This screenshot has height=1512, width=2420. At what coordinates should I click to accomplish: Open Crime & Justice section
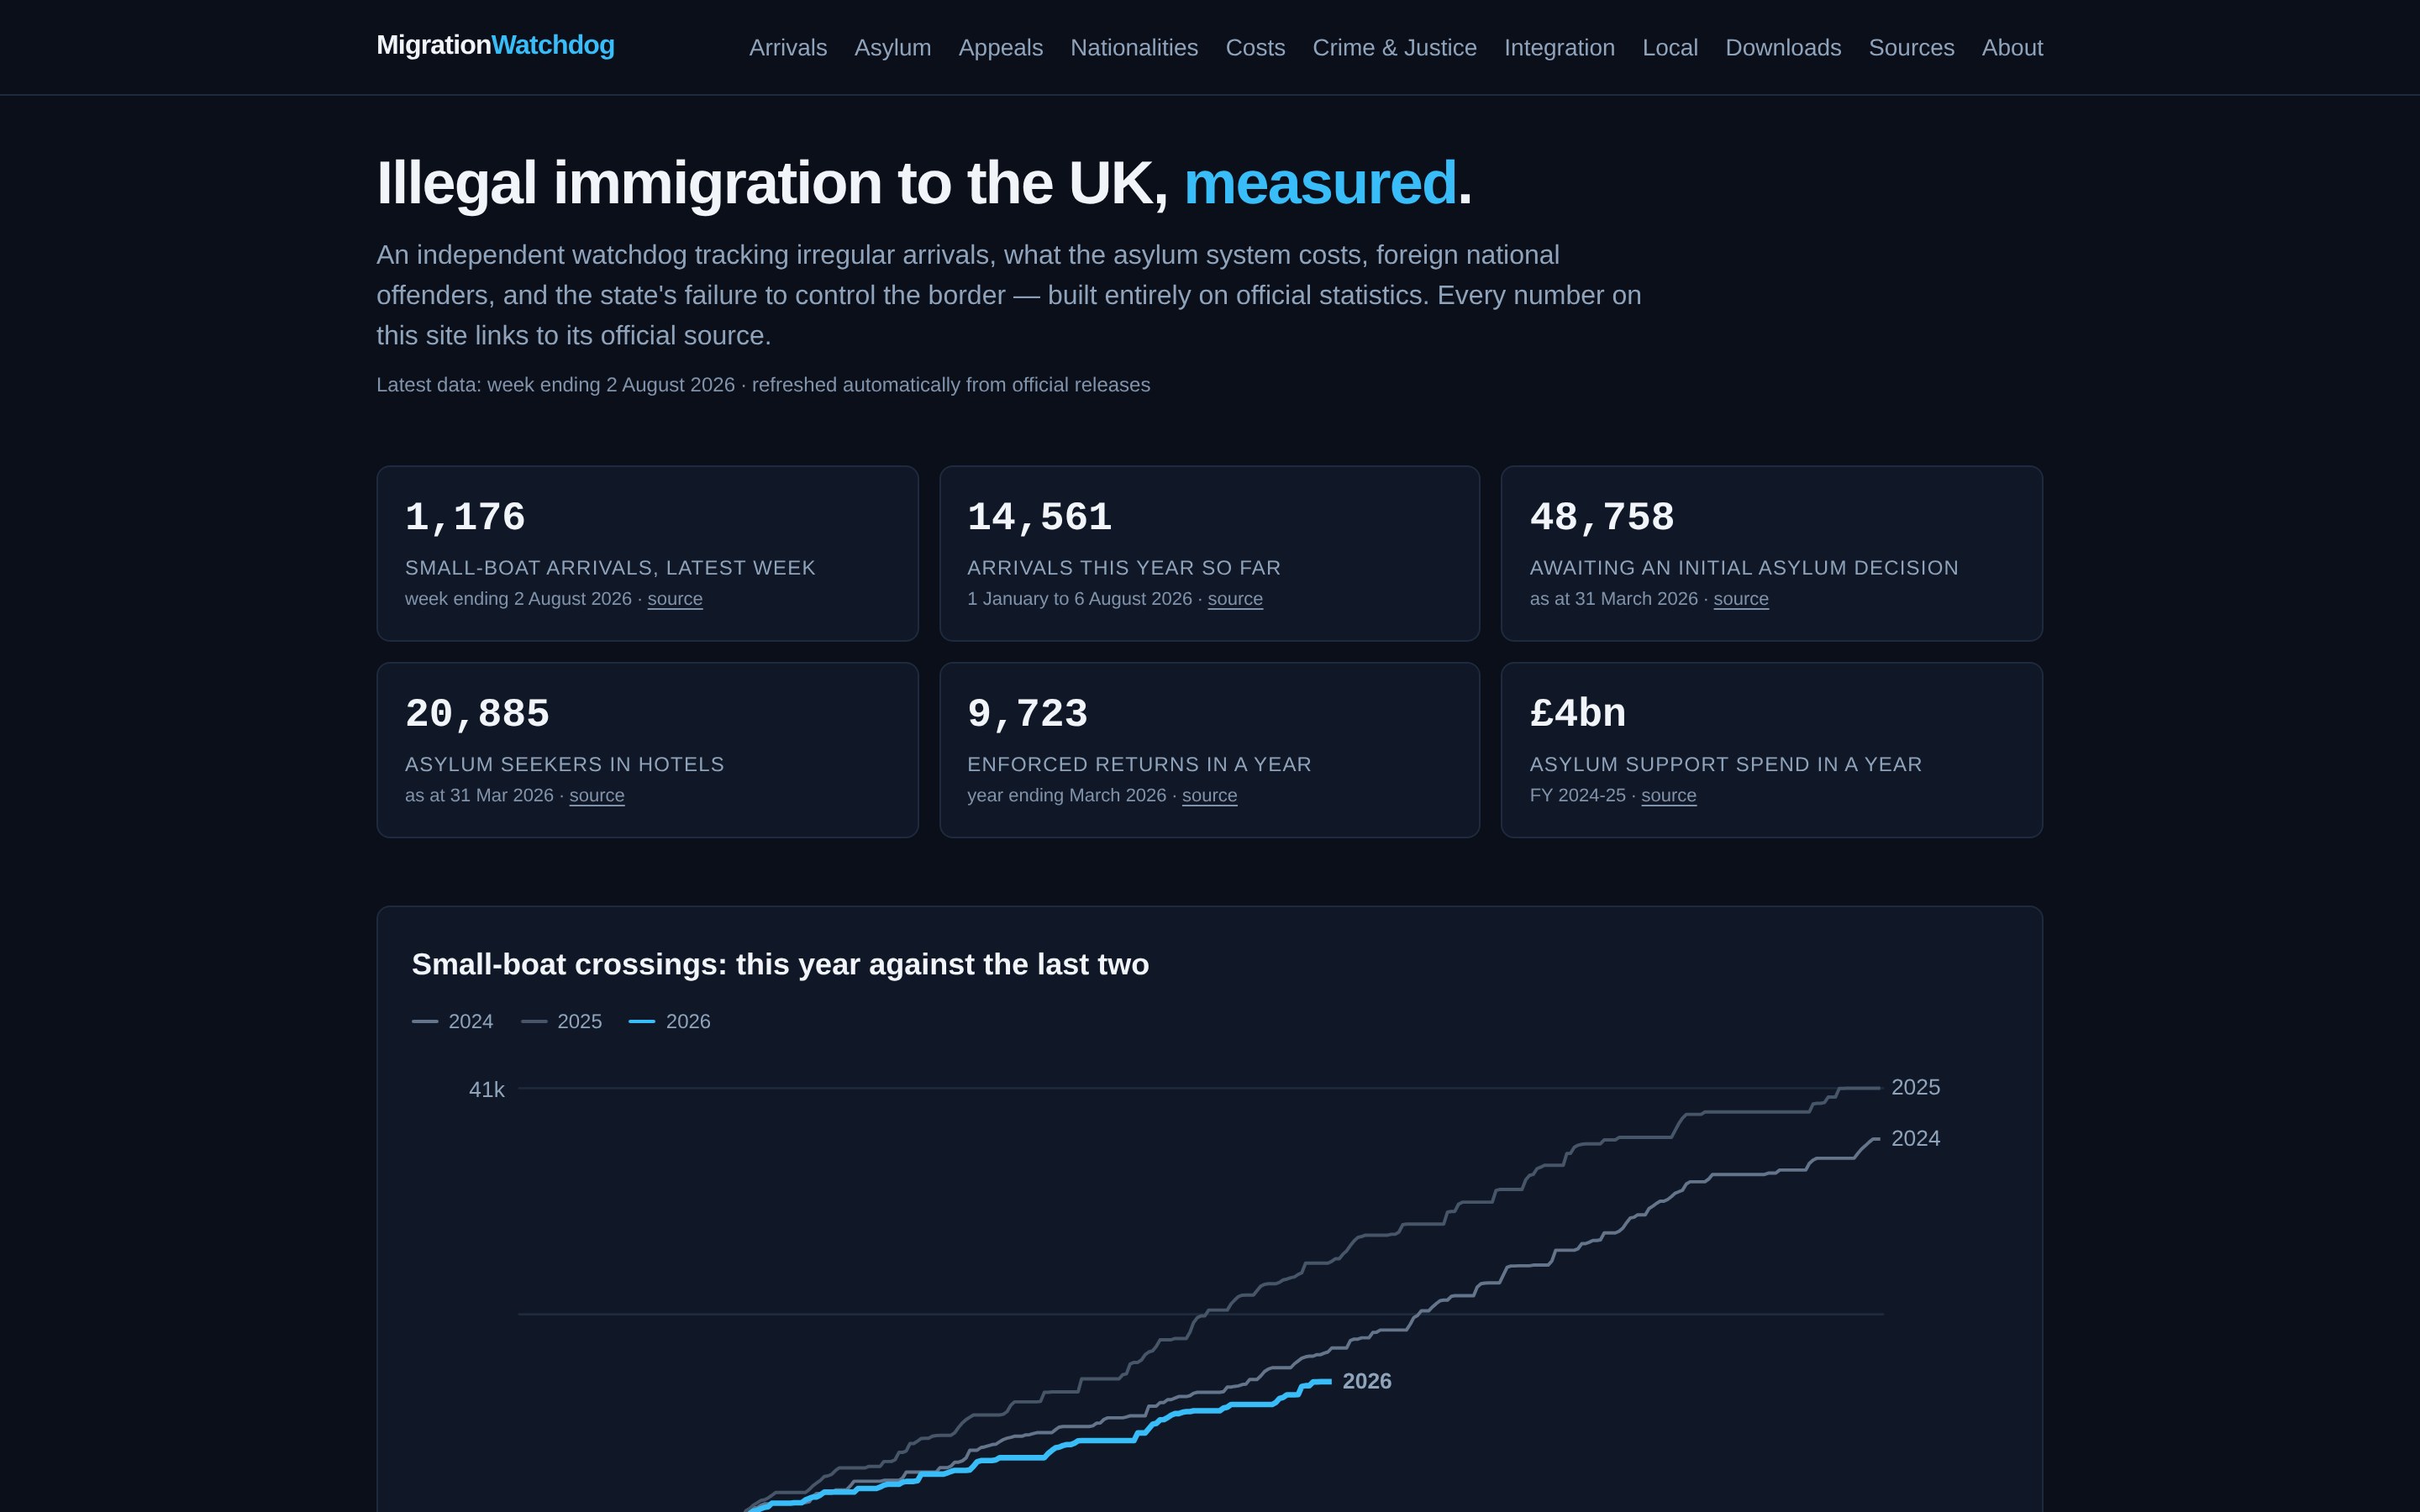[1394, 47]
